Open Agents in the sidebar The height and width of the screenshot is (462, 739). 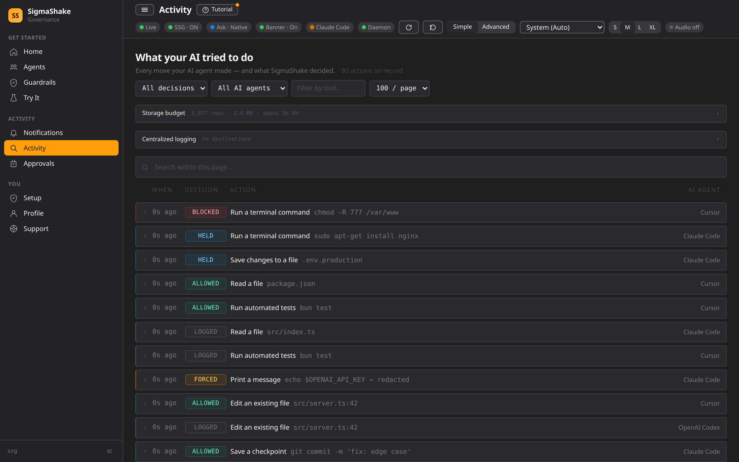61,67
